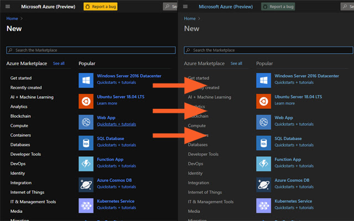The width and height of the screenshot is (354, 221).
Task: Select AI + Machine Learning, right panel
Action: pyautogui.click(x=210, y=97)
